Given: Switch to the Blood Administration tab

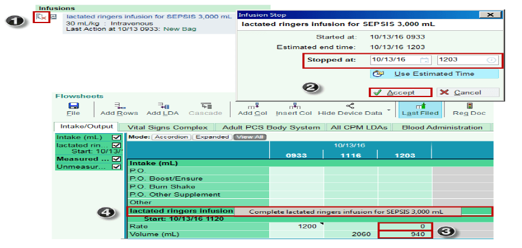Looking at the screenshot, I should click(x=442, y=127).
